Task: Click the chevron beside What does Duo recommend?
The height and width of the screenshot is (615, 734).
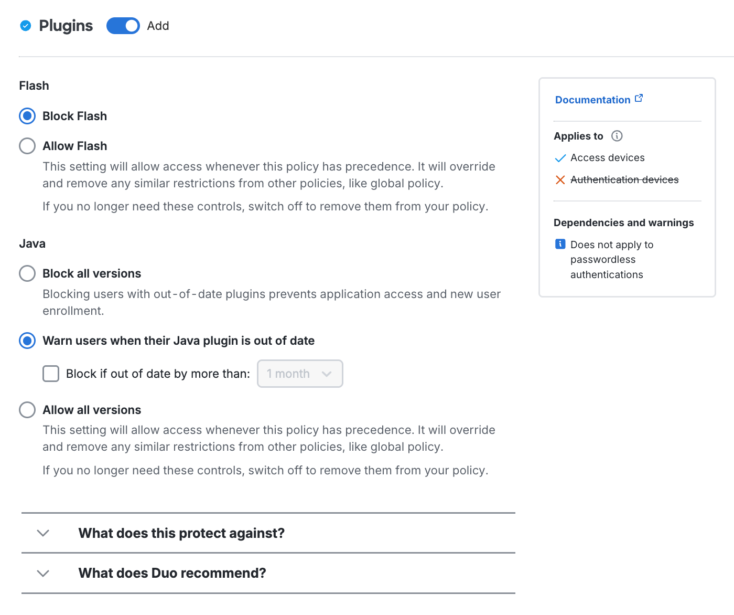Action: 43,574
